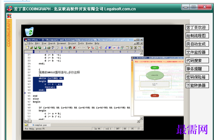The image size is (214, 140).
Task: Click the 'else' line numbered 46
Action: (36, 99)
